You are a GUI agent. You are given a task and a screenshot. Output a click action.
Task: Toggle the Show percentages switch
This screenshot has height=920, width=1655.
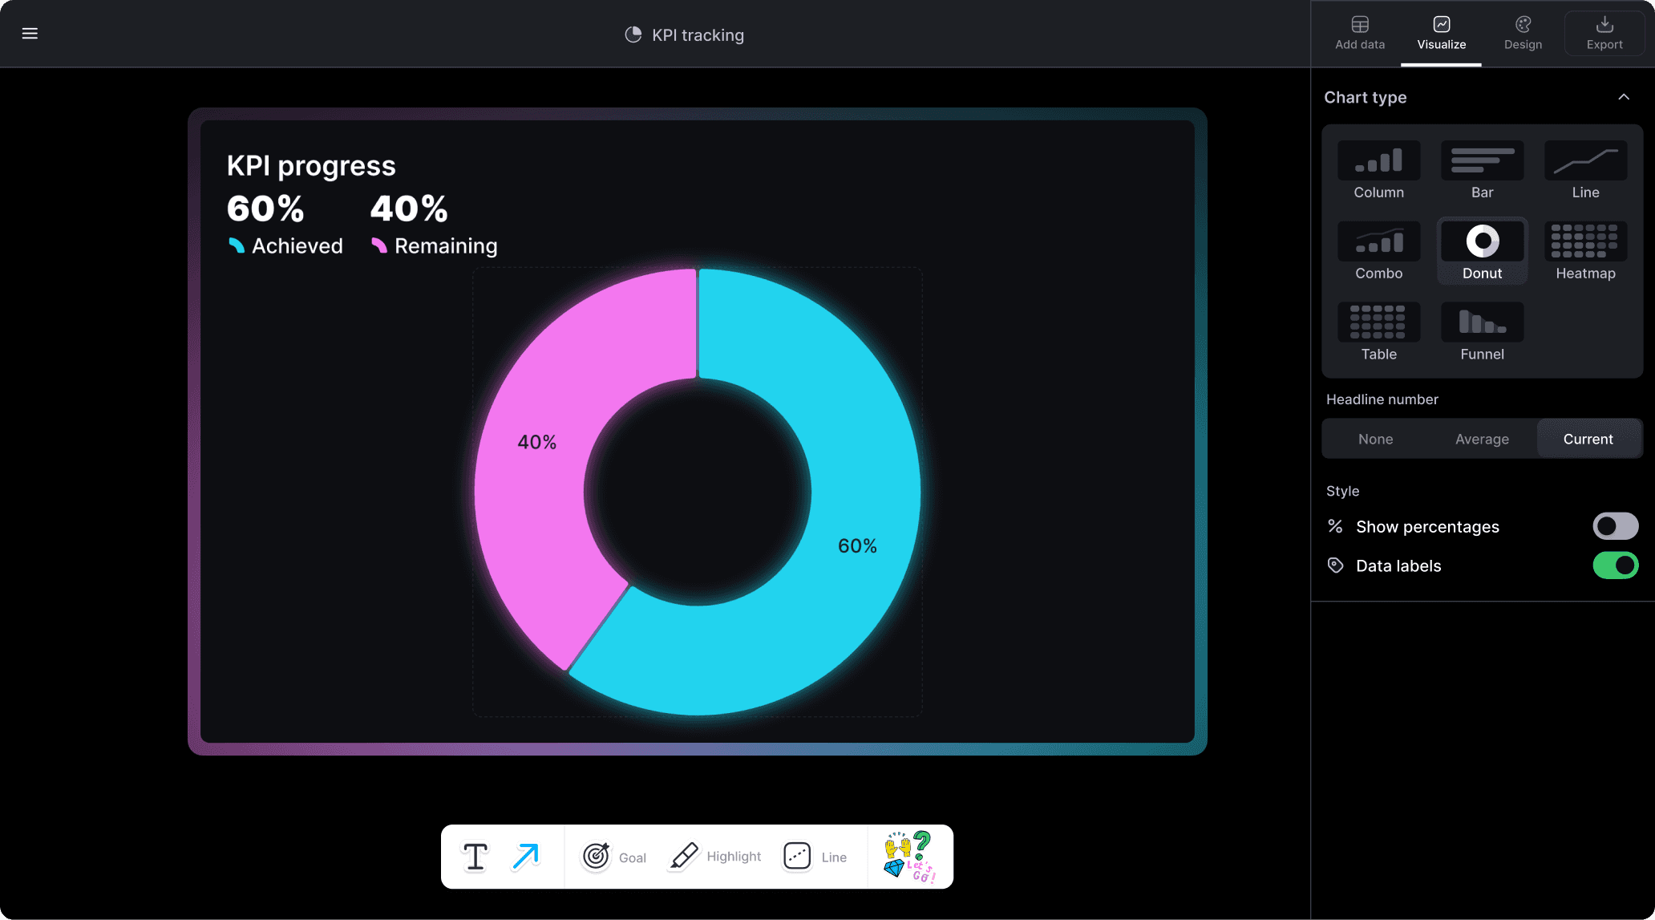[1614, 525]
